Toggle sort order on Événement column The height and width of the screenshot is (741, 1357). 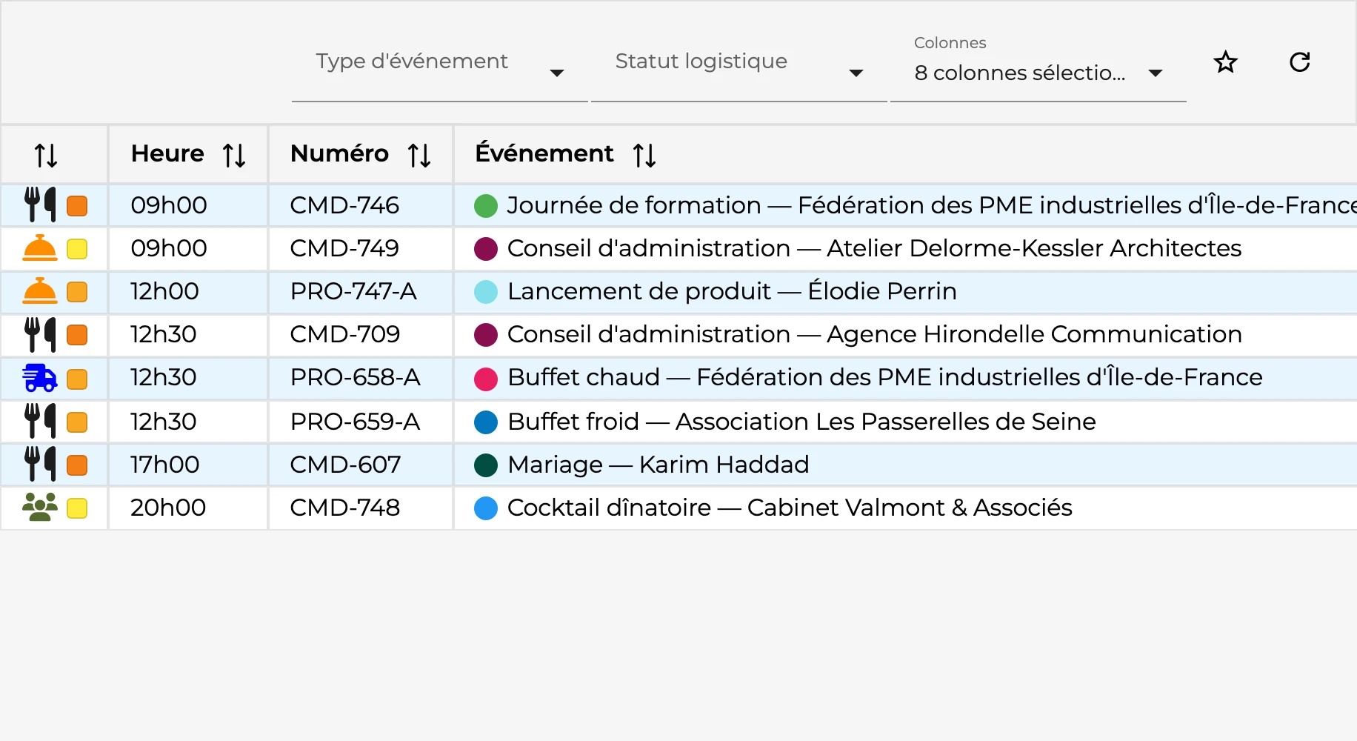[644, 156]
